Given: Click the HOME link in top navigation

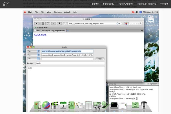Looking at the screenshot, I should click(94, 4).
